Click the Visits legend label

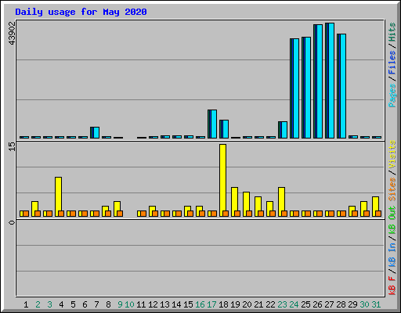tap(392, 154)
